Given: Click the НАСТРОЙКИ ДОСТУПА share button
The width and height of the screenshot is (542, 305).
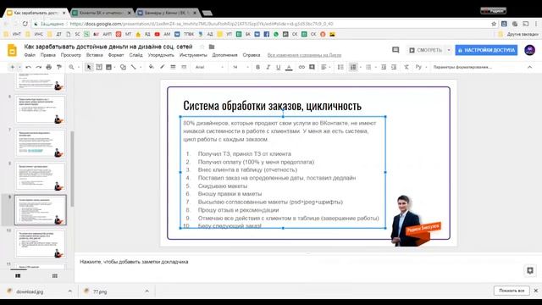Looking at the screenshot, I should 486,50.
